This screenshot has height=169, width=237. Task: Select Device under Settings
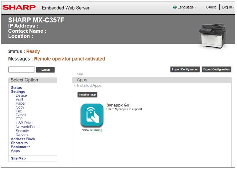pyautogui.click(x=21, y=96)
